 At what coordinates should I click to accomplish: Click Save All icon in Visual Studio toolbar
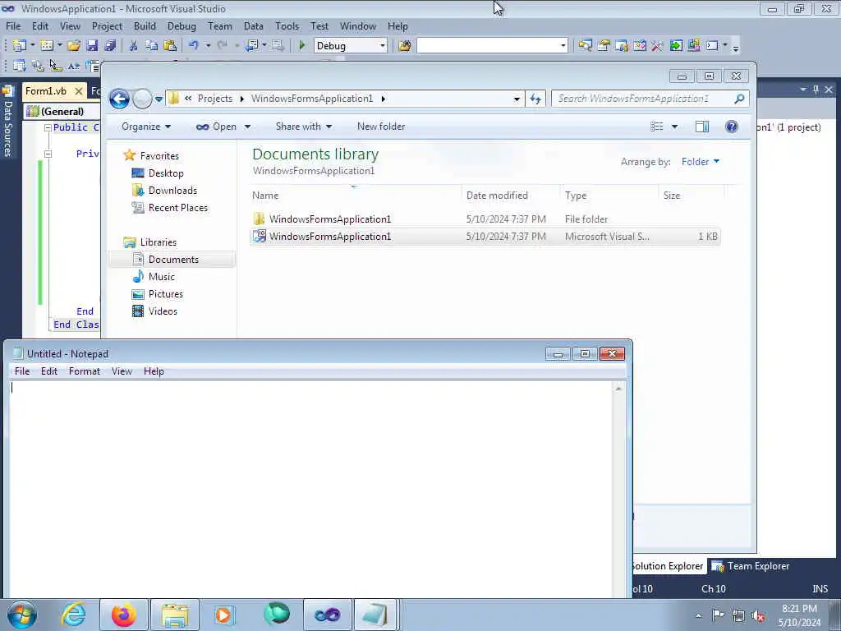[x=111, y=46]
